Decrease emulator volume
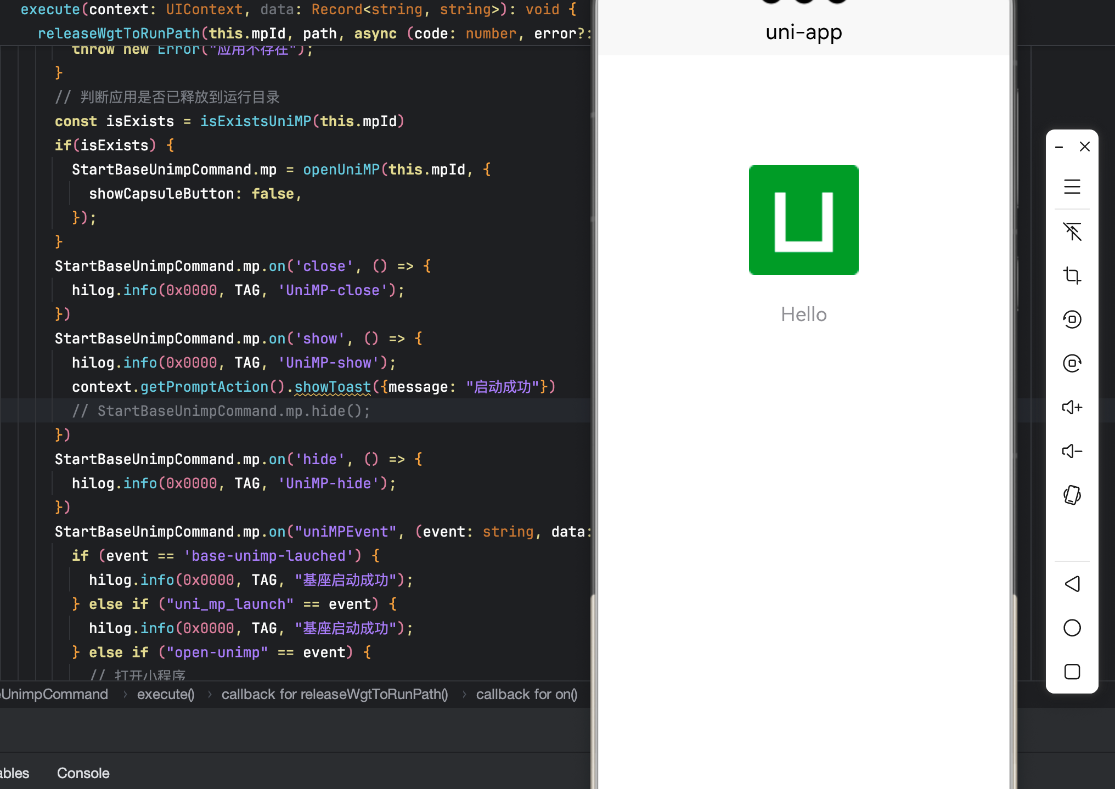The image size is (1115, 789). tap(1072, 451)
